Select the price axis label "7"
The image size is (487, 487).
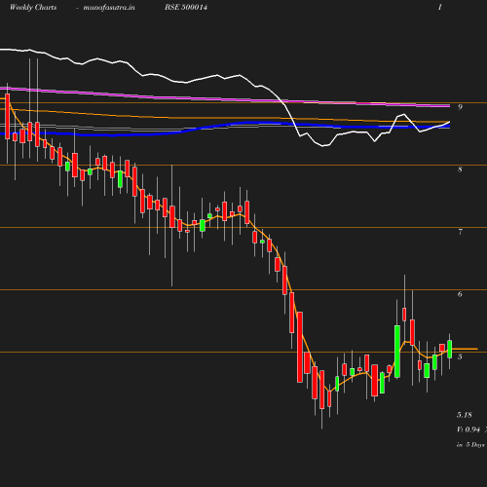click(x=460, y=232)
